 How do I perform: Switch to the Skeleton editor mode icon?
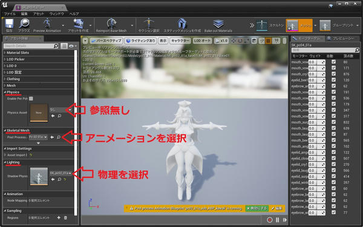pos(261,25)
